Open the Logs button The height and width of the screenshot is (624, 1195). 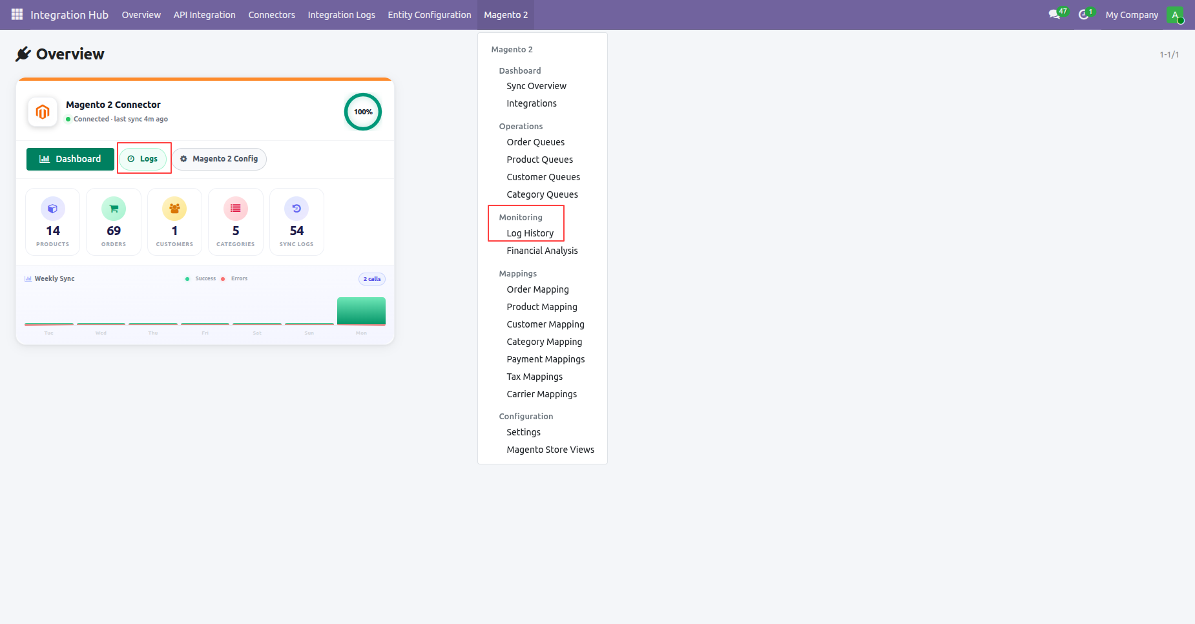point(143,159)
